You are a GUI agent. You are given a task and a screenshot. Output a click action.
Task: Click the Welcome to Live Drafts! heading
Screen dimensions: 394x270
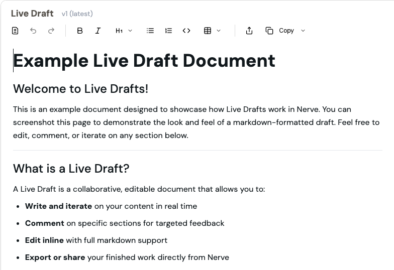[x=80, y=88]
